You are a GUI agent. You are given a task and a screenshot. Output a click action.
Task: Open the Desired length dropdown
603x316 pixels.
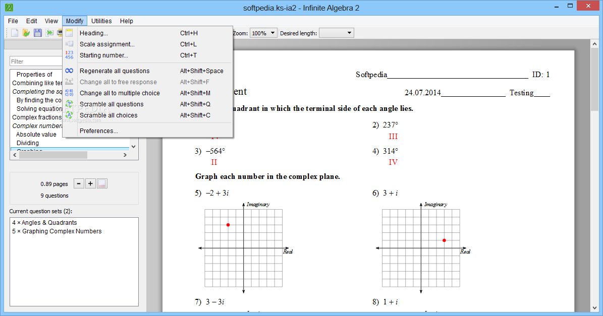coord(337,33)
